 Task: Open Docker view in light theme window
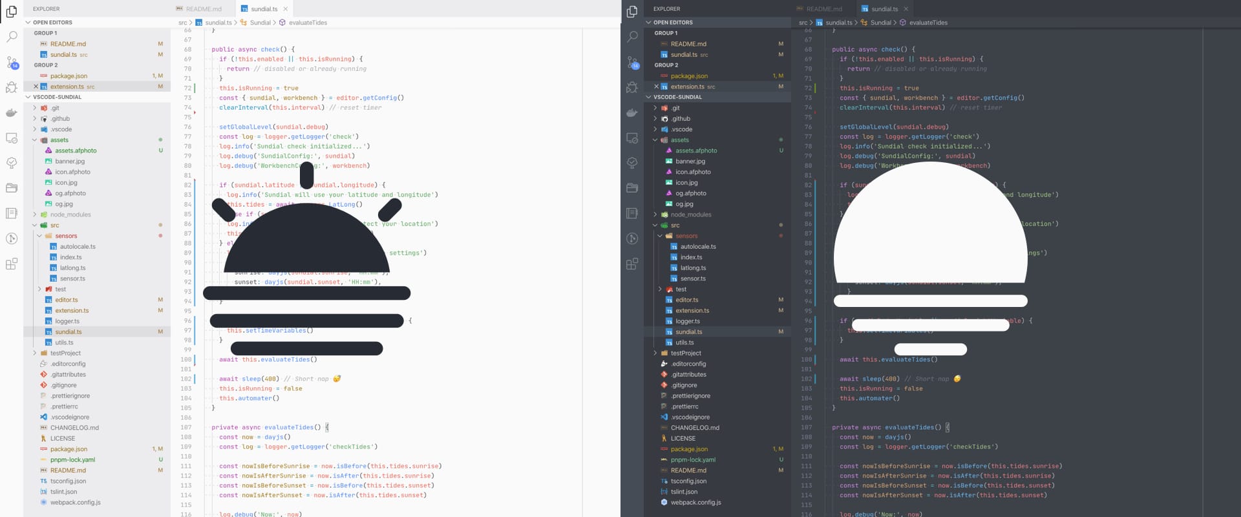tap(12, 112)
